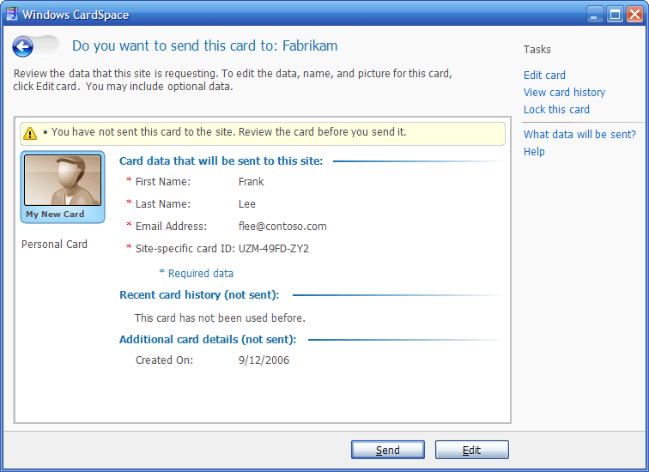Click the Site-specific card ID label
The width and height of the screenshot is (649, 472).
(185, 249)
